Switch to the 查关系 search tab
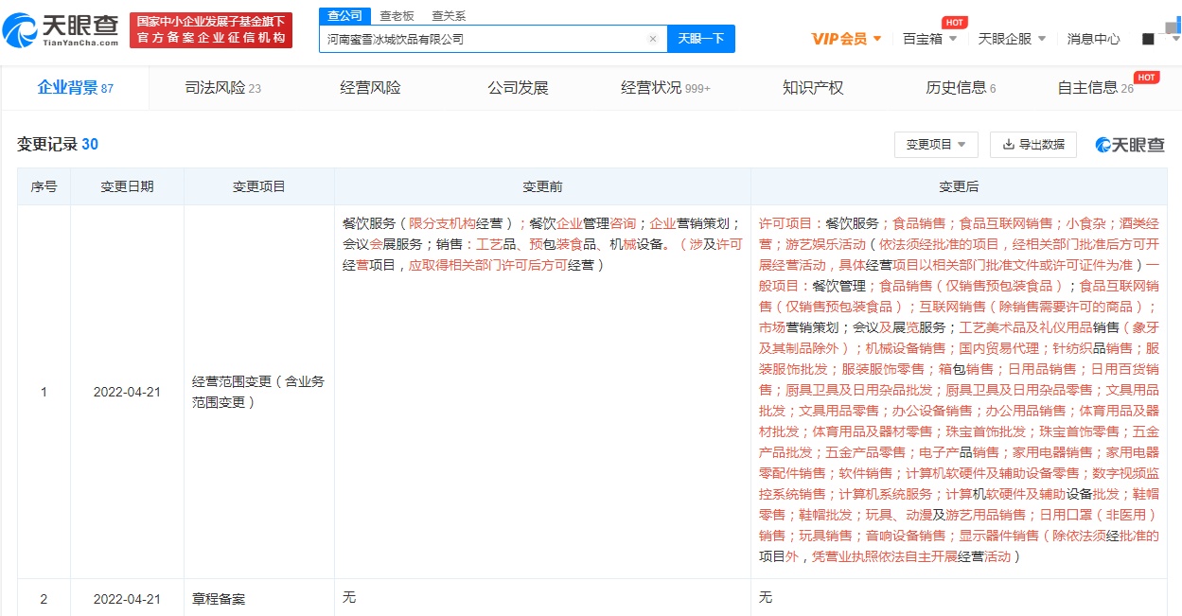Image resolution: width=1182 pixels, height=616 pixels. click(x=449, y=16)
